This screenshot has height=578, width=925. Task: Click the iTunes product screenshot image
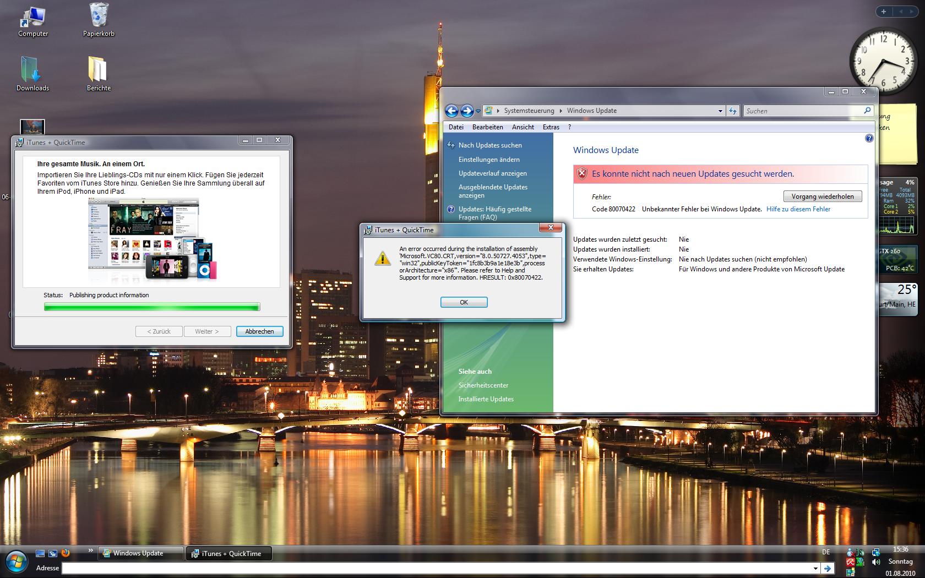point(153,239)
